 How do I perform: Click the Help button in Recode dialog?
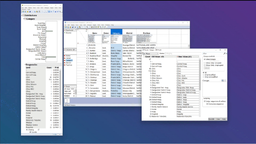(224, 119)
